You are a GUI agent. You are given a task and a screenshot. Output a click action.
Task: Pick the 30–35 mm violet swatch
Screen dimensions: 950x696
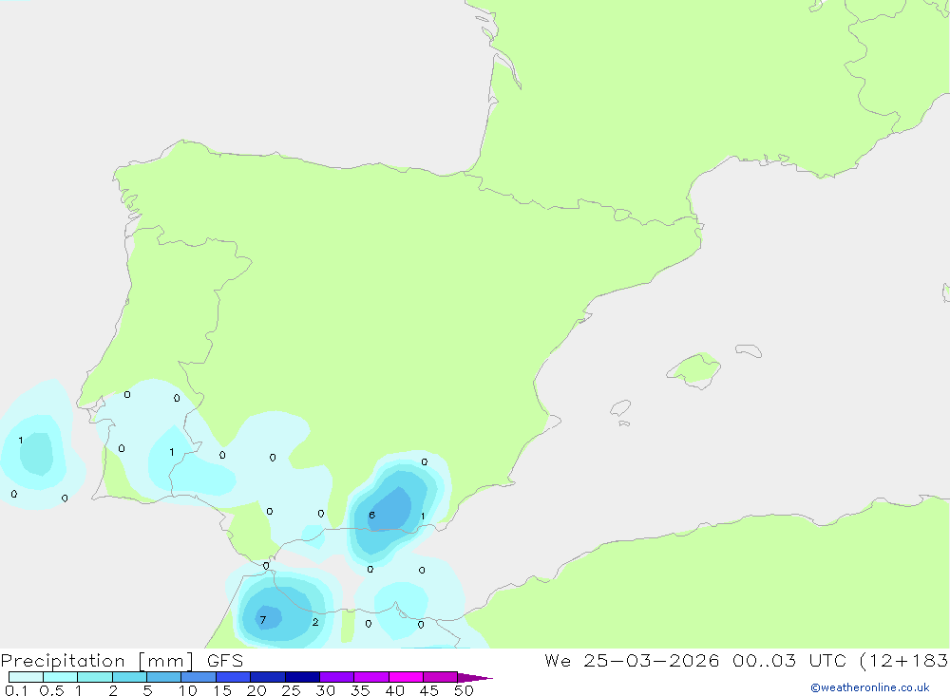[x=337, y=677]
